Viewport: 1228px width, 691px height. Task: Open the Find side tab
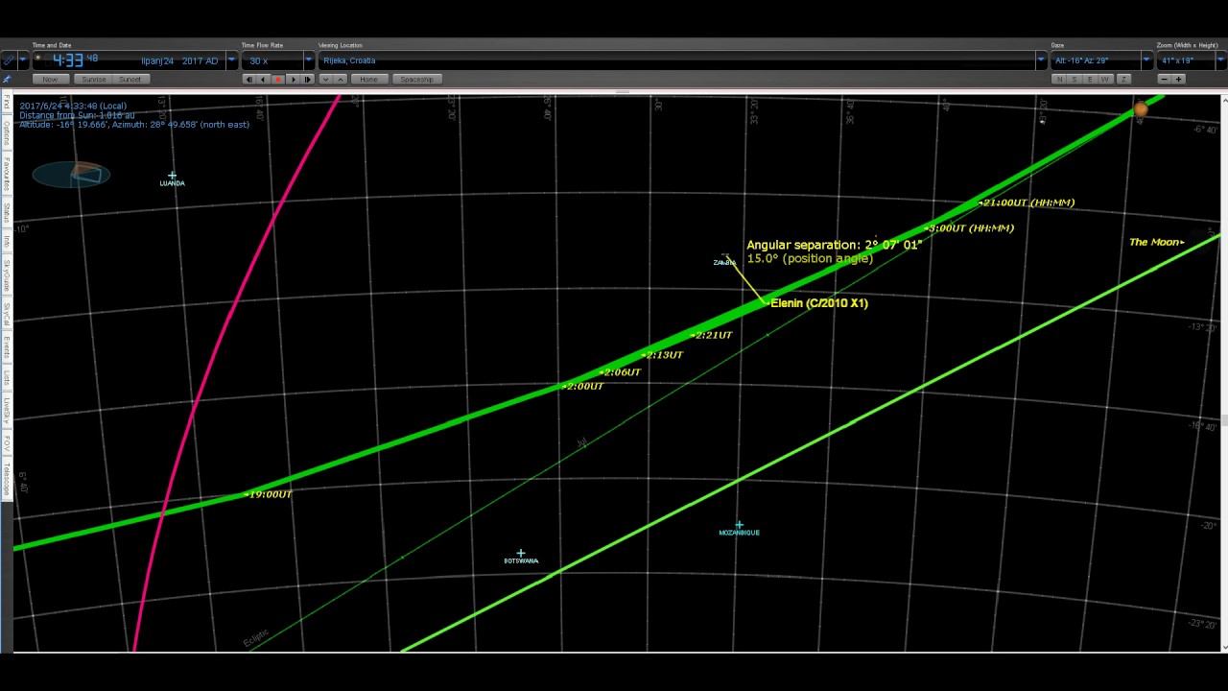point(7,102)
